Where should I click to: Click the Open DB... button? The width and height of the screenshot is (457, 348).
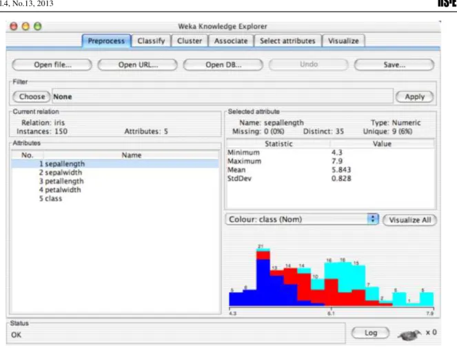pos(223,65)
